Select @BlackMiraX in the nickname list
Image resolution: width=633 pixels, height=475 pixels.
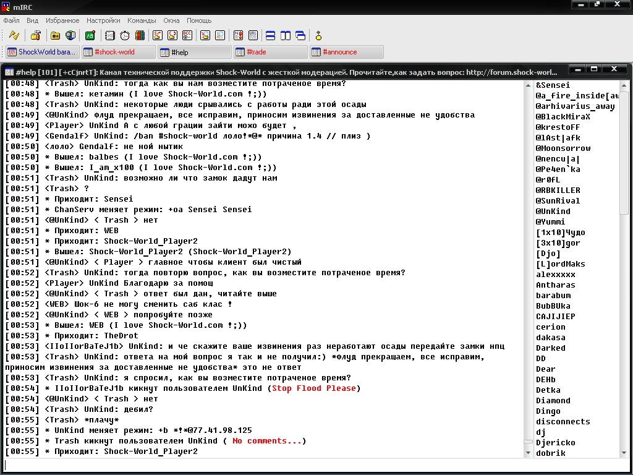[563, 117]
